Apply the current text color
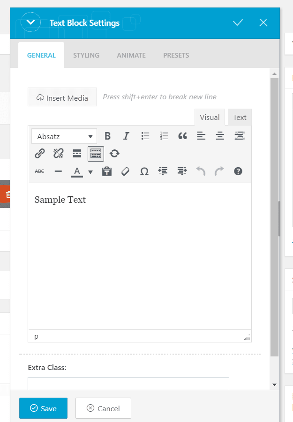 (x=77, y=172)
